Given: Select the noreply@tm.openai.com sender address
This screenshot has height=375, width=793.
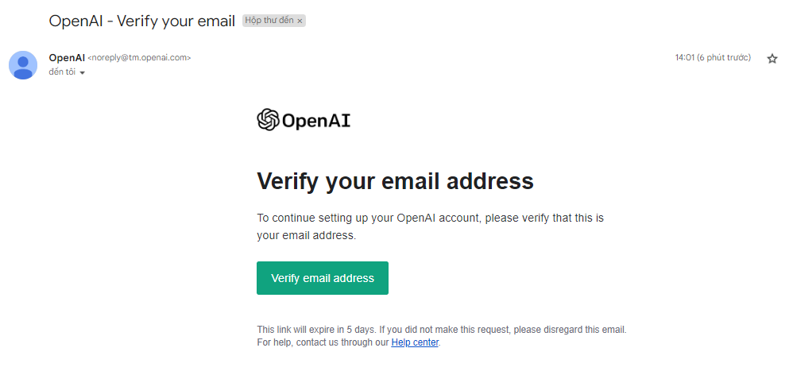Looking at the screenshot, I should pyautogui.click(x=139, y=58).
